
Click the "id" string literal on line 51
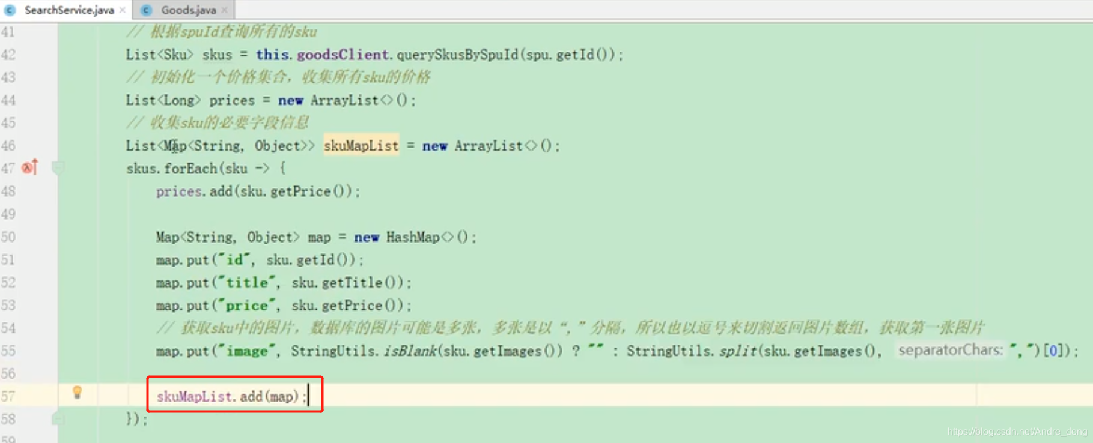234,260
